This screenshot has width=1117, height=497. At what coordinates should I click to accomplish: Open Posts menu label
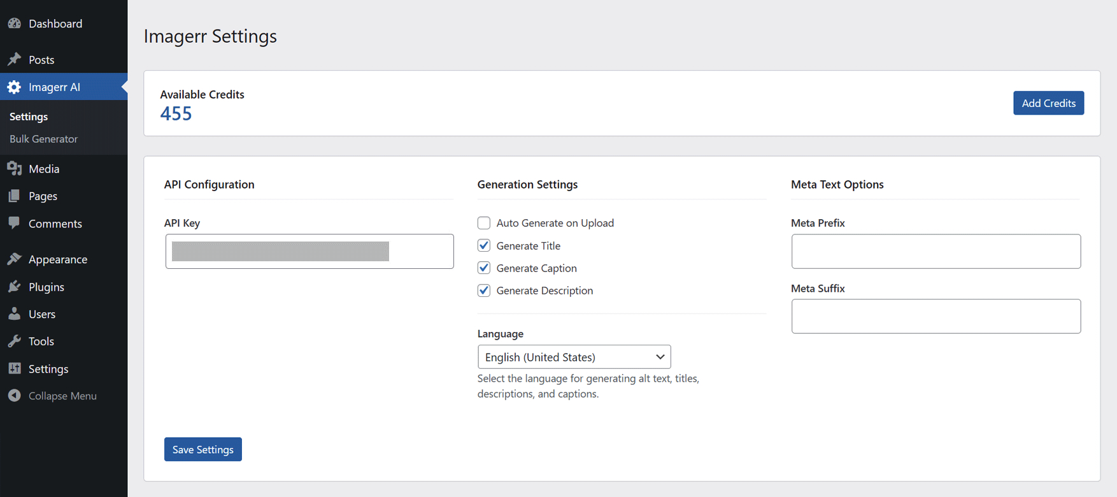pyautogui.click(x=41, y=59)
